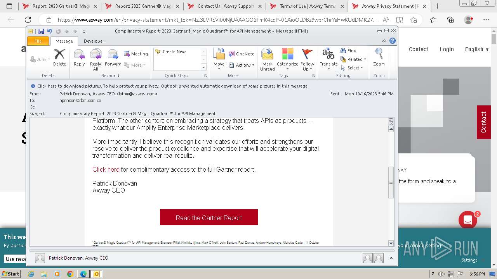The width and height of the screenshot is (497, 279).
Task: Click the red chat bubble widget
Action: pyautogui.click(x=468, y=220)
